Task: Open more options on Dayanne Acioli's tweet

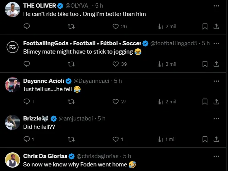Action: (x=216, y=81)
